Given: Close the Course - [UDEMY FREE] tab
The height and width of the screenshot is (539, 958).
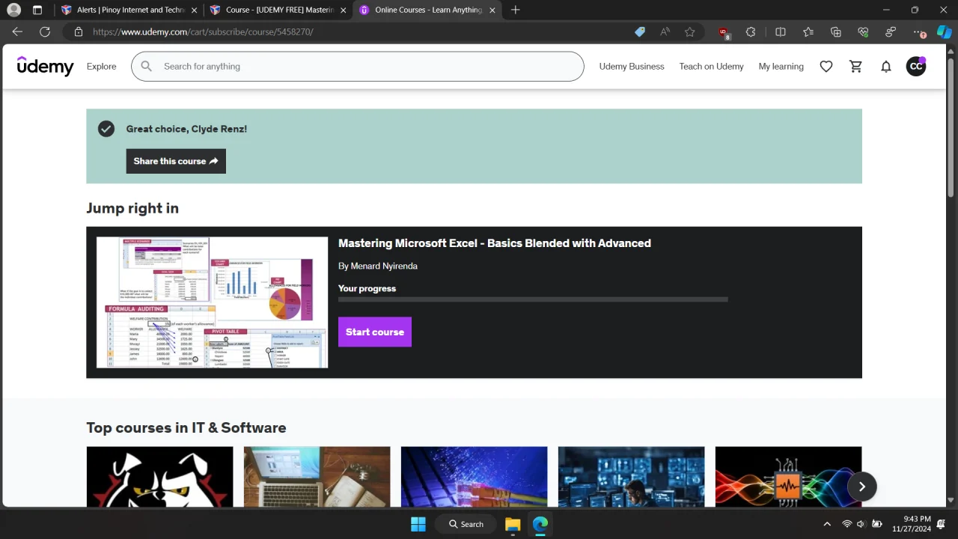Looking at the screenshot, I should (344, 10).
